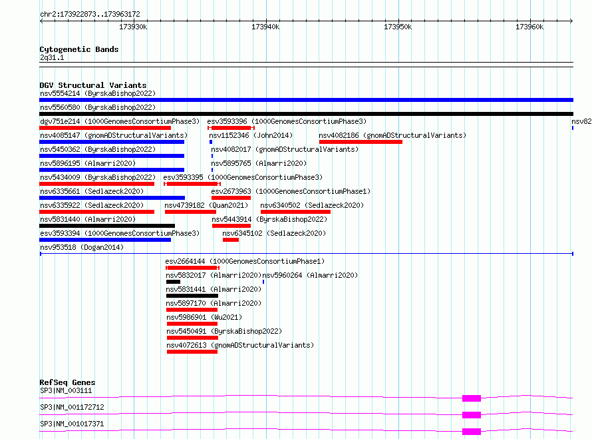Select the esv3593394 variant label
Image resolution: width=592 pixels, height=439 pixels.
(120, 233)
